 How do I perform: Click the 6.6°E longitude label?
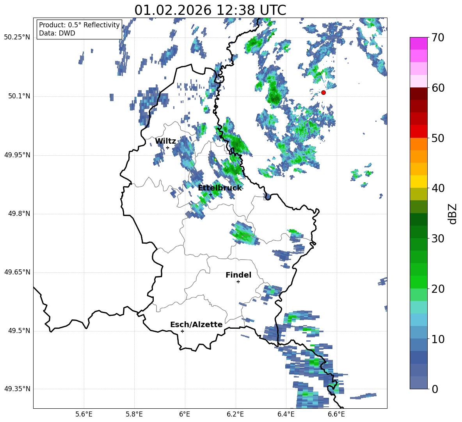[336, 414]
